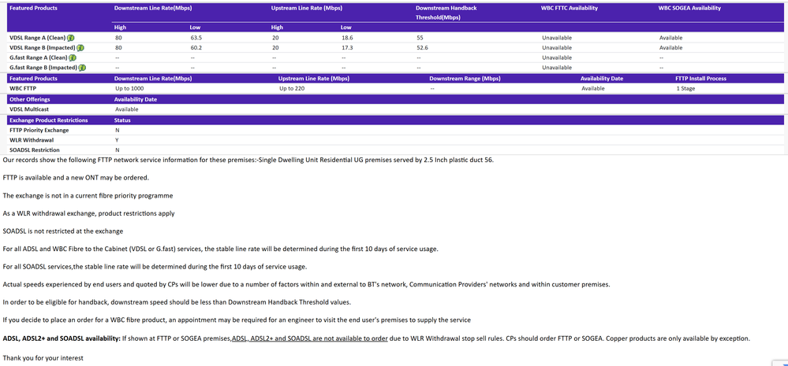Select the FTTP Priority Exchange row label
The height and width of the screenshot is (366, 788).
(39, 131)
